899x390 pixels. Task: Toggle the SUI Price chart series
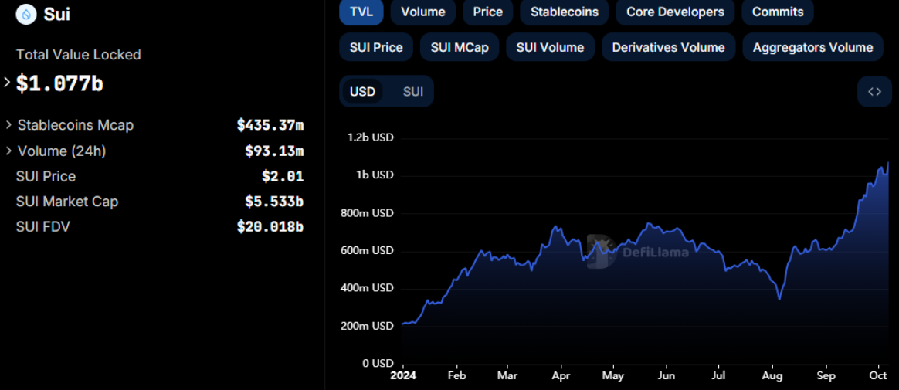[376, 47]
